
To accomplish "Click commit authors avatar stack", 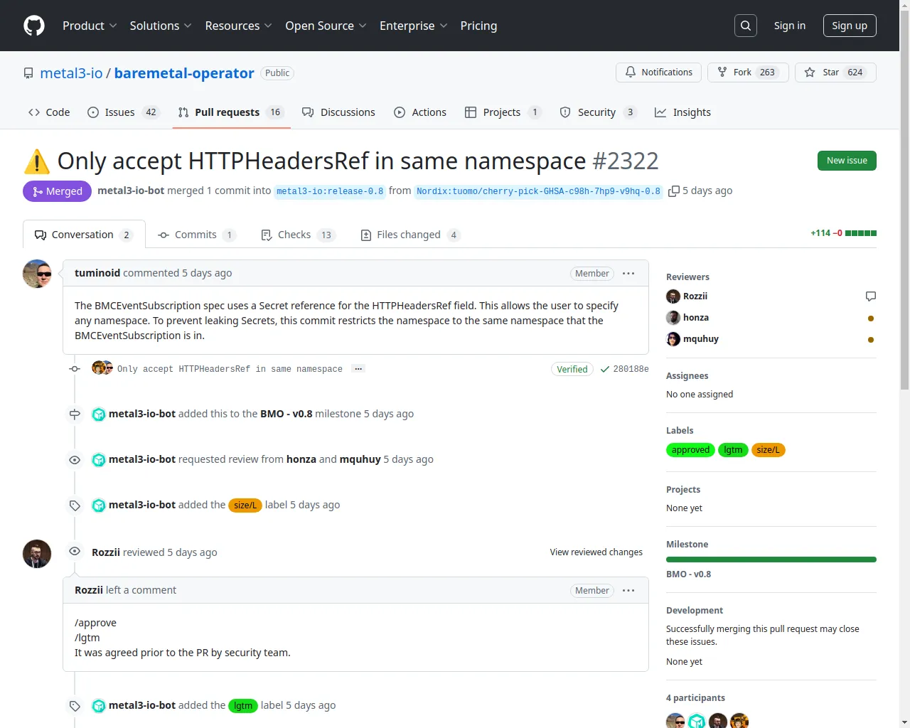I will point(102,368).
